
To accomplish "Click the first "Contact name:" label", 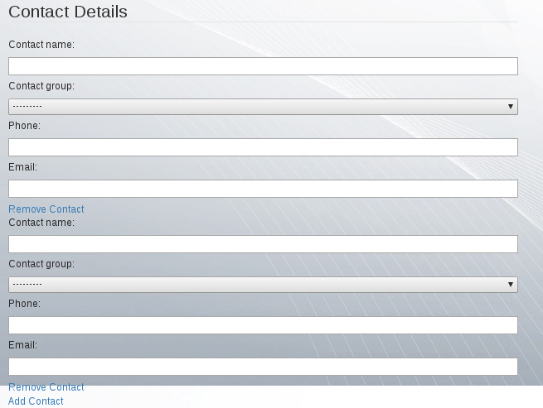I will (x=41, y=45).
